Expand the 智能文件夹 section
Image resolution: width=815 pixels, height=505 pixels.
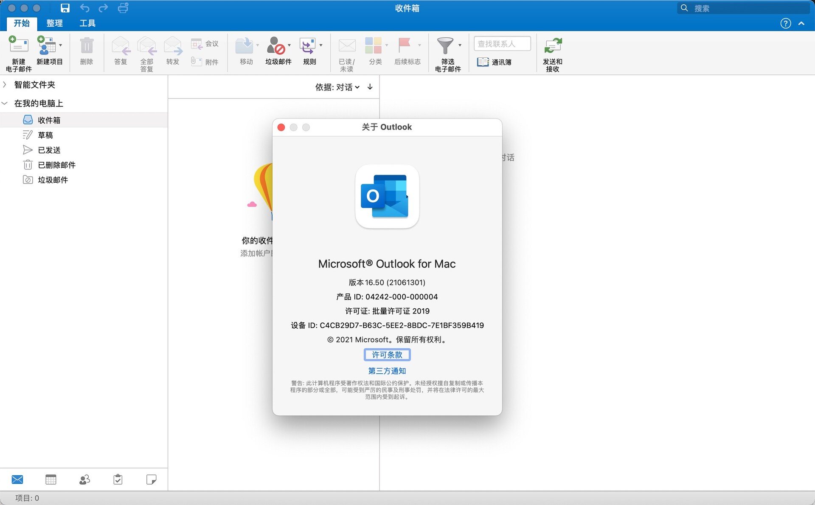(5, 85)
